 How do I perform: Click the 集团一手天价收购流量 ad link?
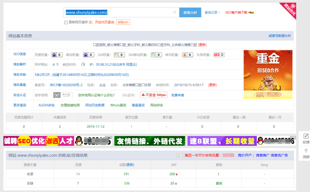[x=203, y=155]
